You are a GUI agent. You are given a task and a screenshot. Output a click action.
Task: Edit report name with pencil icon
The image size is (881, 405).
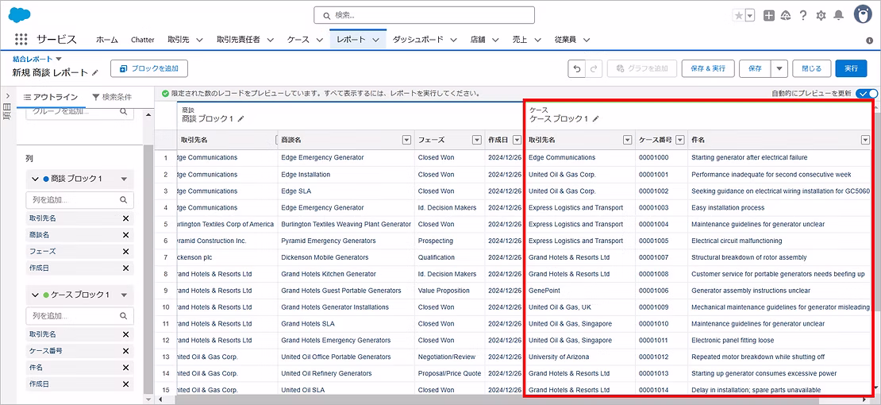[x=95, y=72]
